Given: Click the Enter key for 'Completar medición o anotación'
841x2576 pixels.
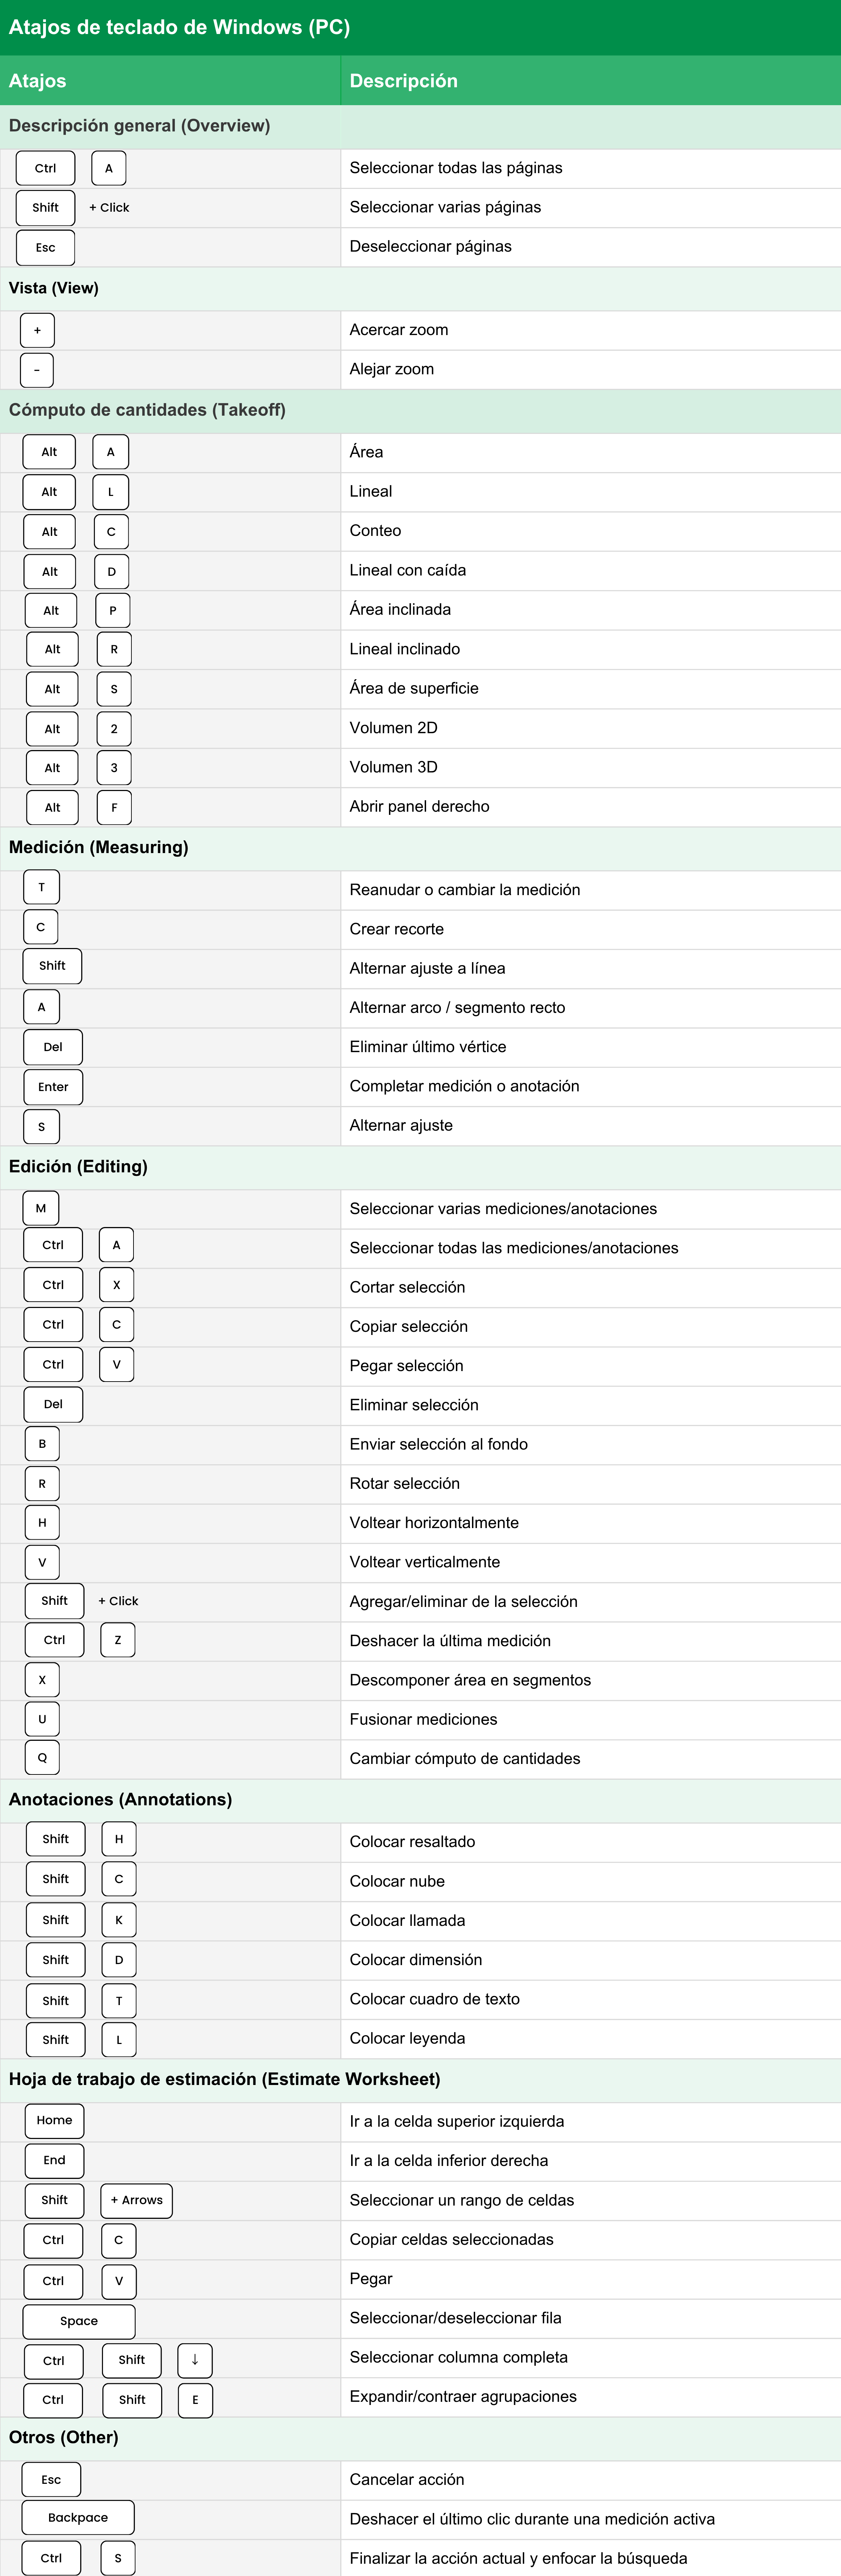Looking at the screenshot, I should (x=53, y=1087).
